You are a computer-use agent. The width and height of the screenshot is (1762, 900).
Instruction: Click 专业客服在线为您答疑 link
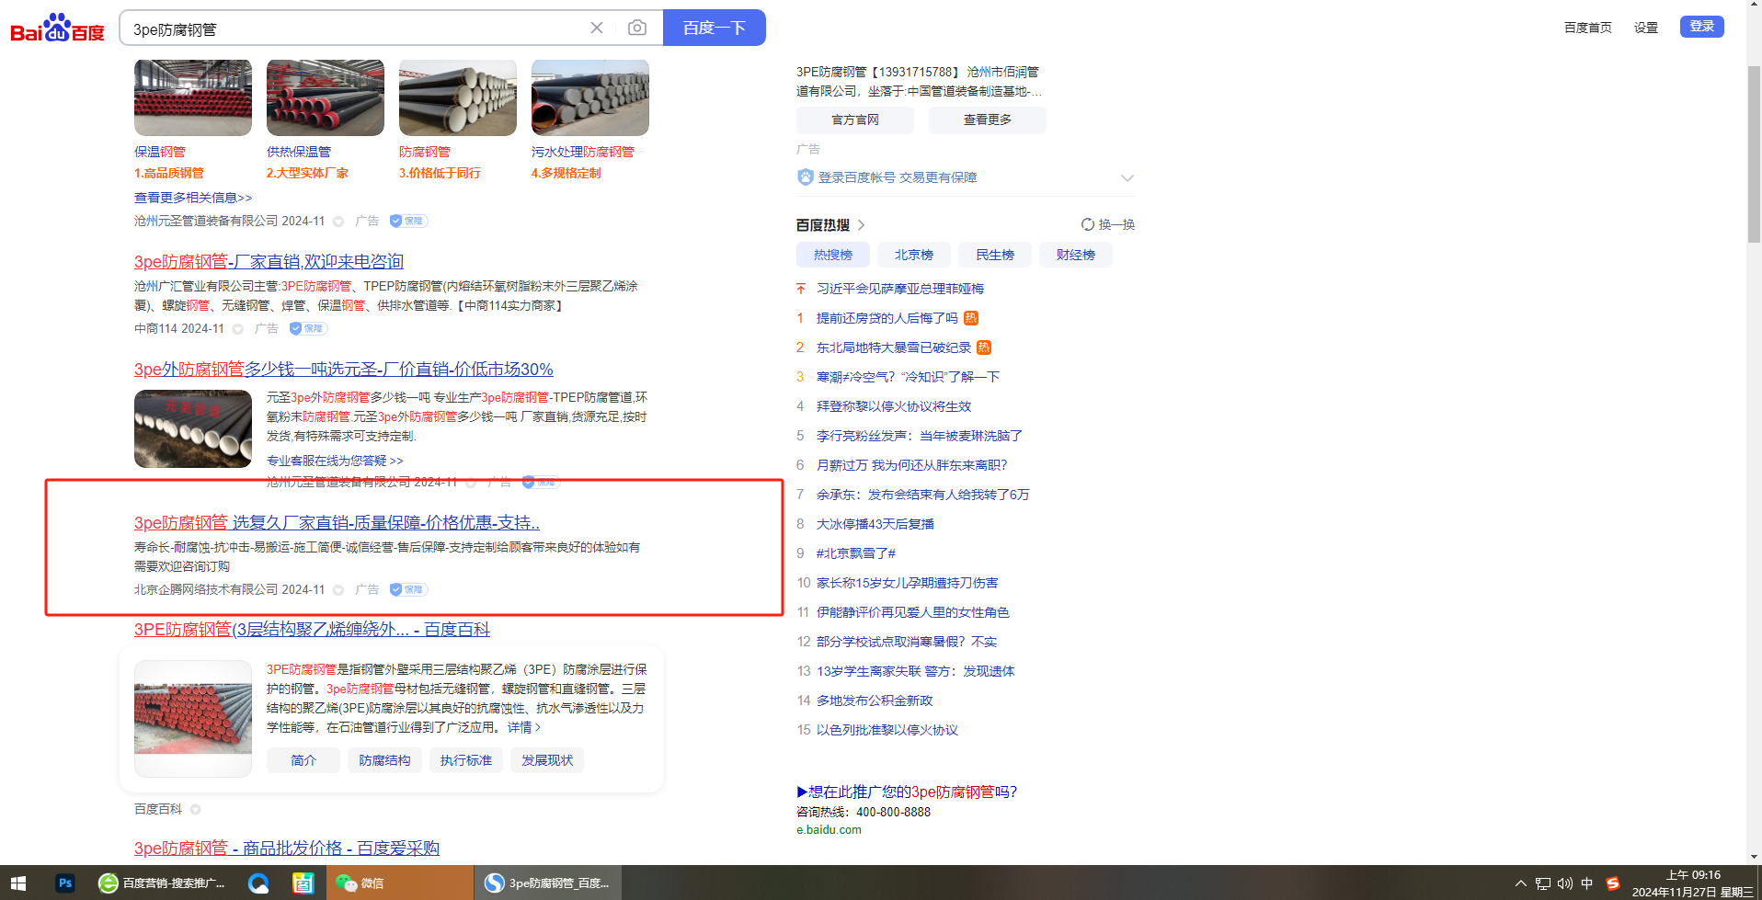[x=335, y=461]
